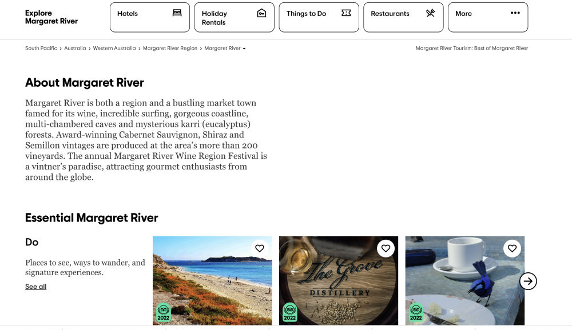Toggle the favorite heart on the blue bird photo
Viewport: 572px width, 330px height.
click(512, 248)
